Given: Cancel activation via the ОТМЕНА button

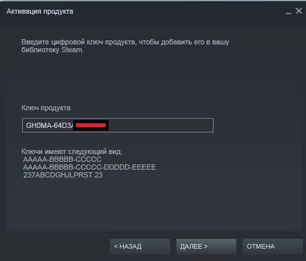Looking at the screenshot, I should [x=273, y=247].
